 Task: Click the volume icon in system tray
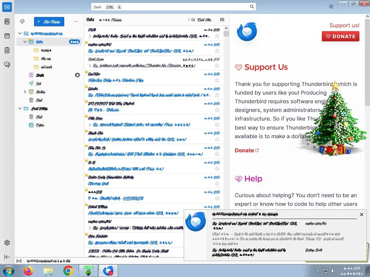coord(333,271)
